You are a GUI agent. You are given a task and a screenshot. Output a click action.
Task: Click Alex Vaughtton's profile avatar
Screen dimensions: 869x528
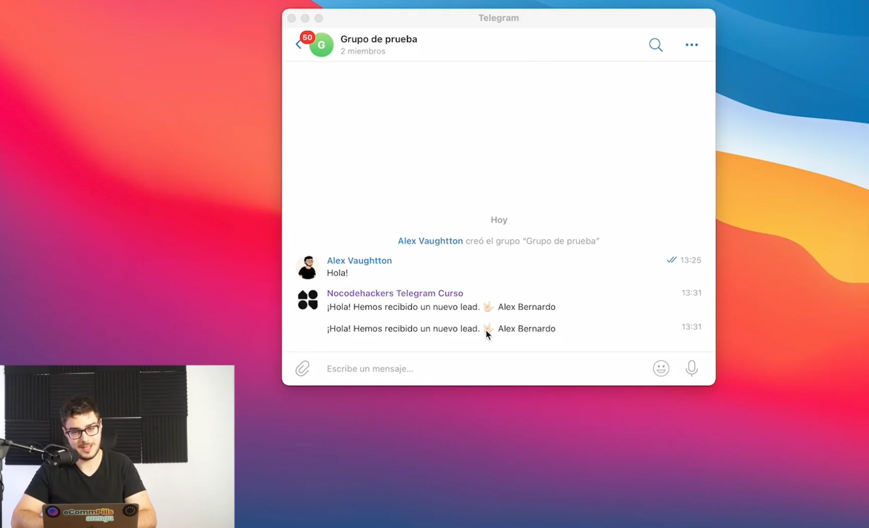point(307,267)
